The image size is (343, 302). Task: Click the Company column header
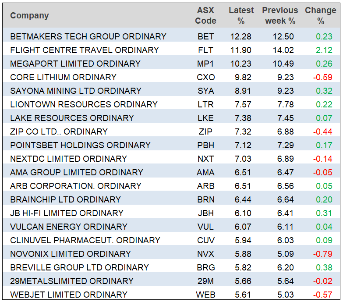click(x=29, y=16)
